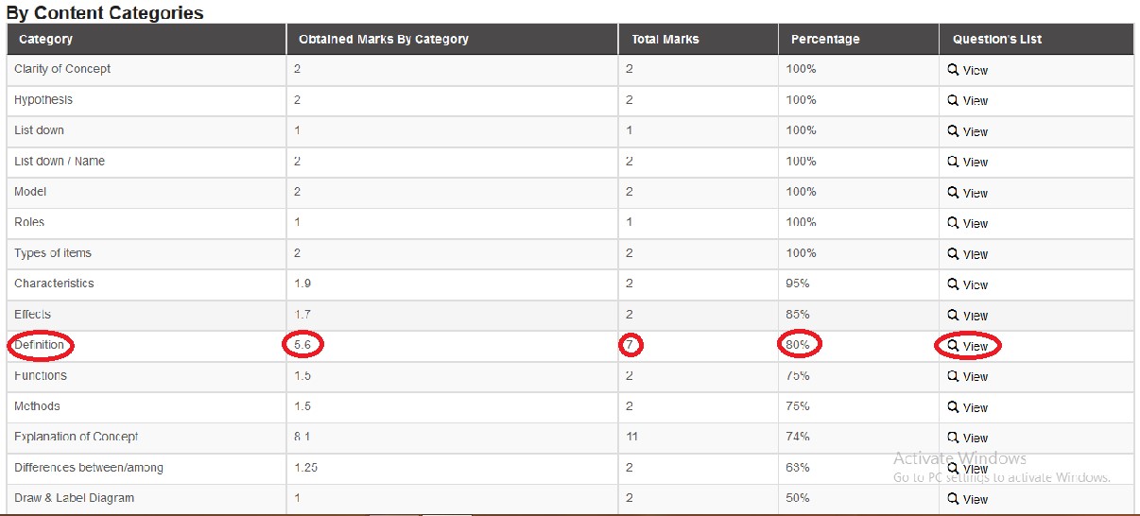The height and width of the screenshot is (516, 1140).
Task: Click magnifier icon in Draw & Label Diagram row
Action: [953, 499]
